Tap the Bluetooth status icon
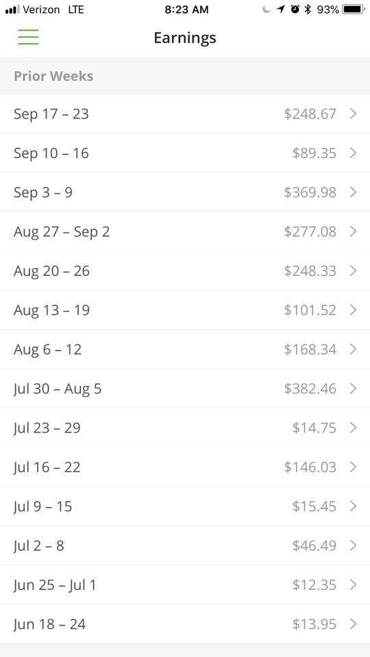This screenshot has height=657, width=370. 308,9
